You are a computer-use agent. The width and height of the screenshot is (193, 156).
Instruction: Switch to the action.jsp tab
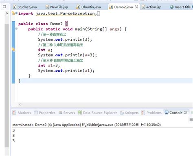coord(151,7)
